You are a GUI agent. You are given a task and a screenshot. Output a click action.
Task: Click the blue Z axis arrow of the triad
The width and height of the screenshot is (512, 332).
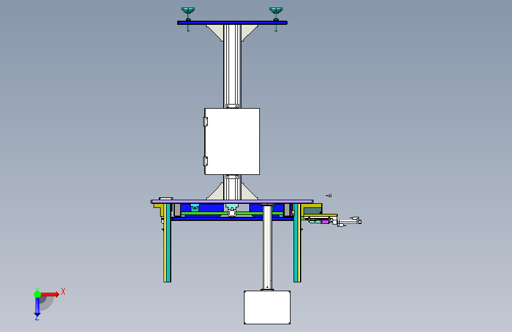[x=37, y=308]
